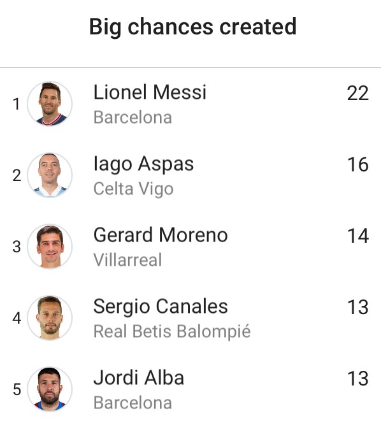Select the Real Betis Balompié team label
This screenshot has width=381, height=425.
[x=172, y=331]
